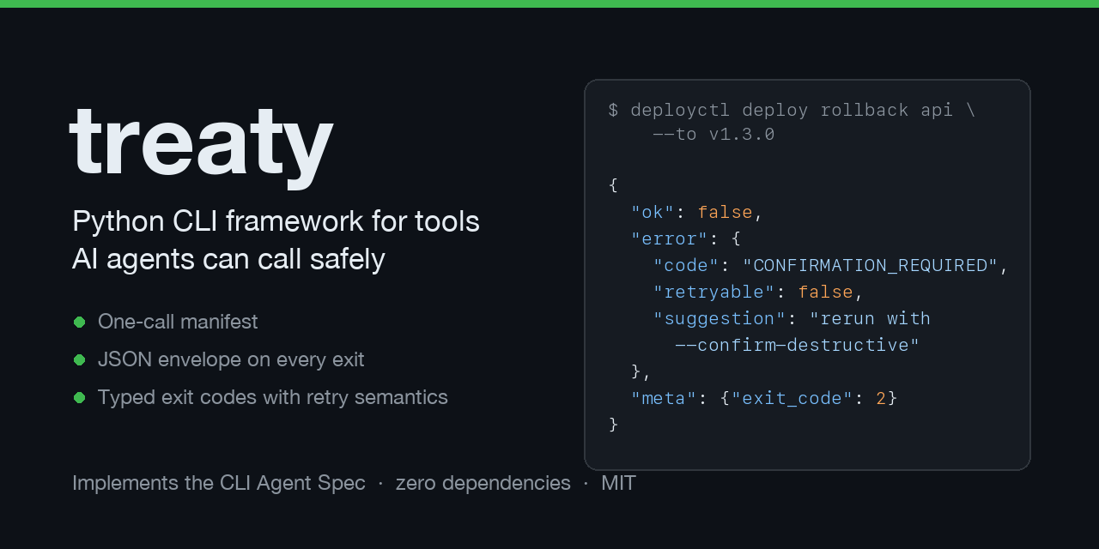This screenshot has width=1099, height=549.
Task: Select the "Python CLI framework for tools" line
Action: (x=276, y=221)
